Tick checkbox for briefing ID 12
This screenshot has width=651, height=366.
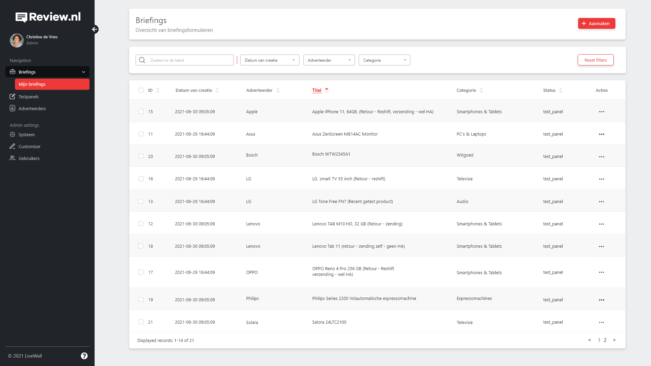pyautogui.click(x=141, y=224)
